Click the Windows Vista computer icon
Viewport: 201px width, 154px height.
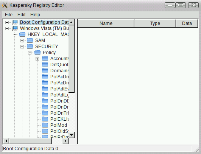click(x=15, y=28)
